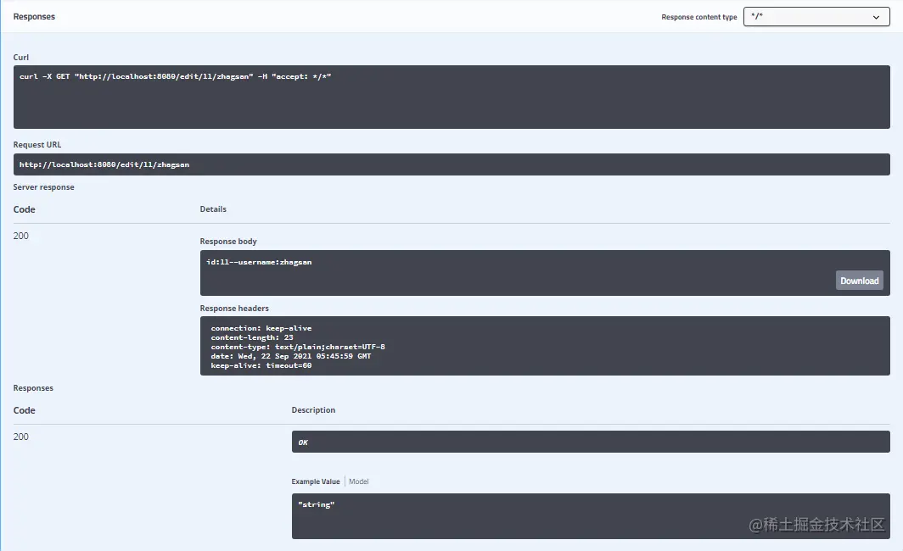Viewport: 903px width, 551px height.
Task: Click the Server response label
Action: click(44, 187)
